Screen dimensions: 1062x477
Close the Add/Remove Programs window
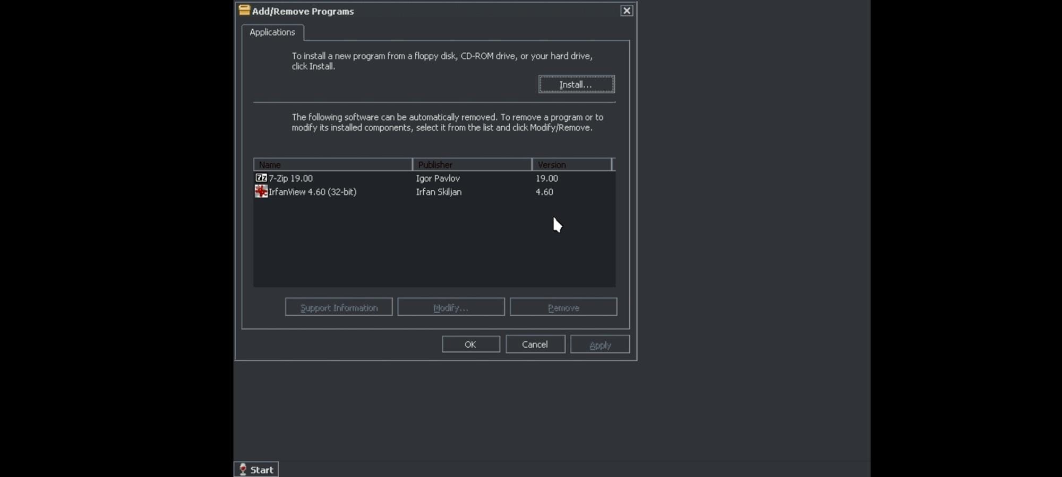627,11
